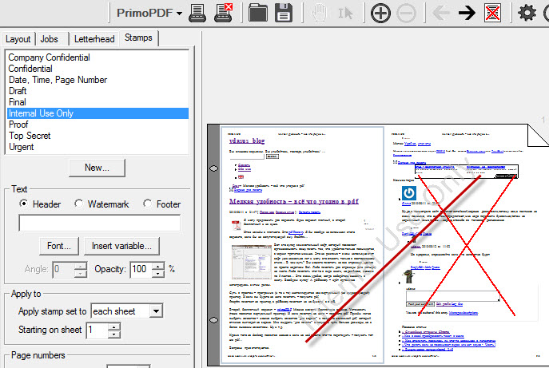Open the Letterhead tab

click(x=94, y=39)
